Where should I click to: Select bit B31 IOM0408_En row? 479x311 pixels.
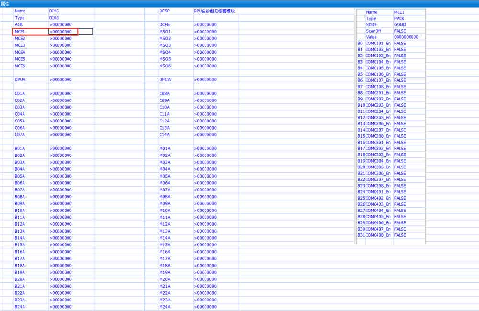point(391,235)
